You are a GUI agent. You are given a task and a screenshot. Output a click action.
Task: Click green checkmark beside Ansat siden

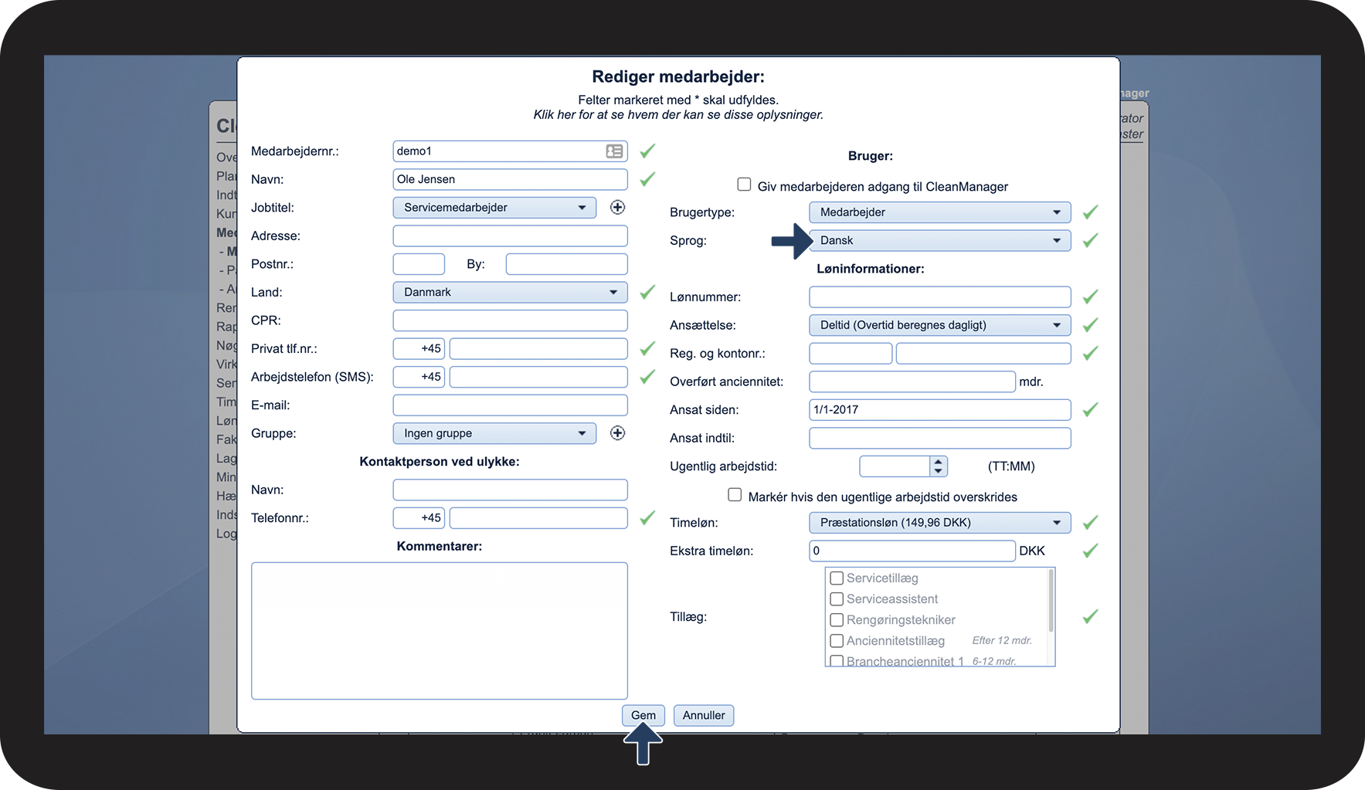click(1090, 409)
